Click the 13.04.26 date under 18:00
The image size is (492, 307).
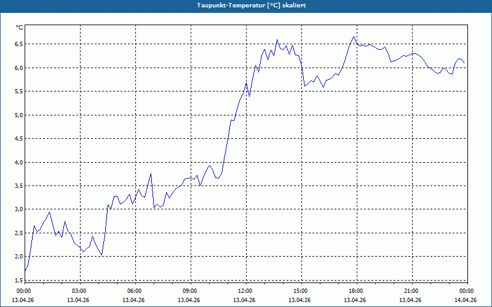355,300
